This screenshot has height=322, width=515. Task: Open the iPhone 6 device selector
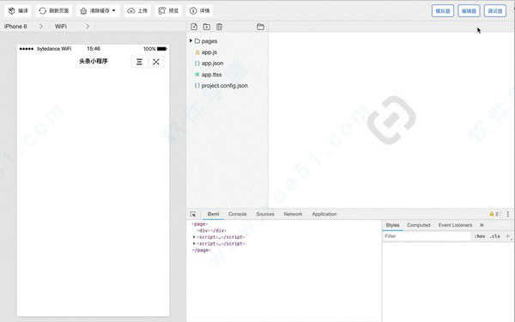[x=24, y=27]
